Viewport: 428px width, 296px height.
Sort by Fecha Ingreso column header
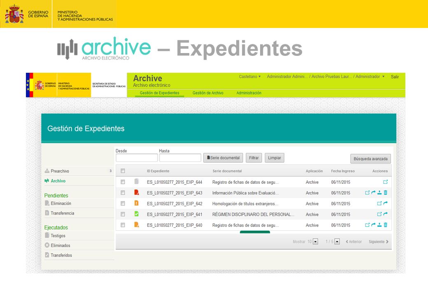click(343, 171)
